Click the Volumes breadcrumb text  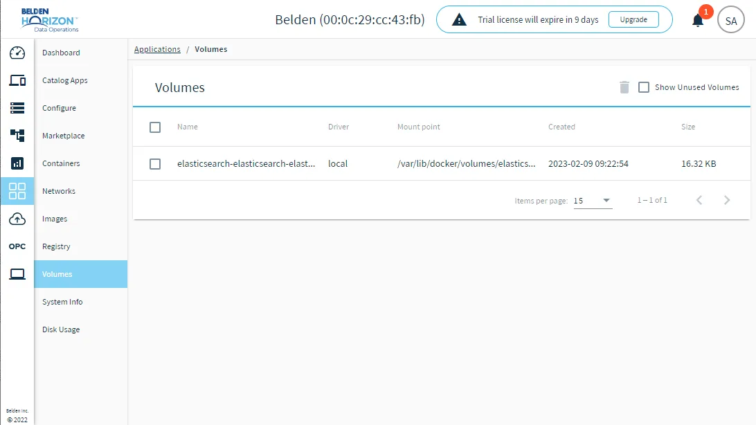click(x=210, y=49)
